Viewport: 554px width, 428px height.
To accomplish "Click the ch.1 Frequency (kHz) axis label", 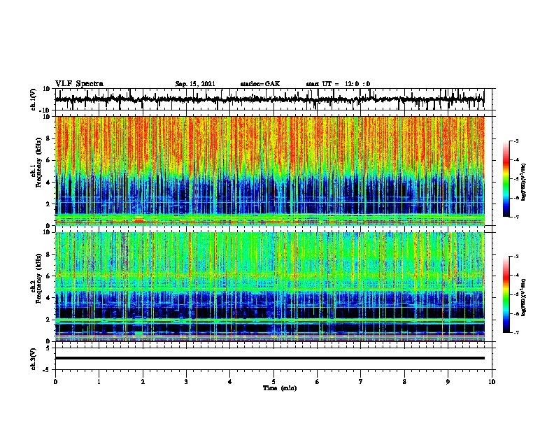I will [x=37, y=171].
